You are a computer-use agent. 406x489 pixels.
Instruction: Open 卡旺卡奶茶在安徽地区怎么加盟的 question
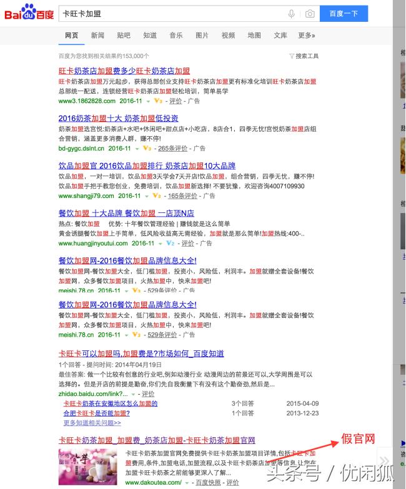point(111,403)
